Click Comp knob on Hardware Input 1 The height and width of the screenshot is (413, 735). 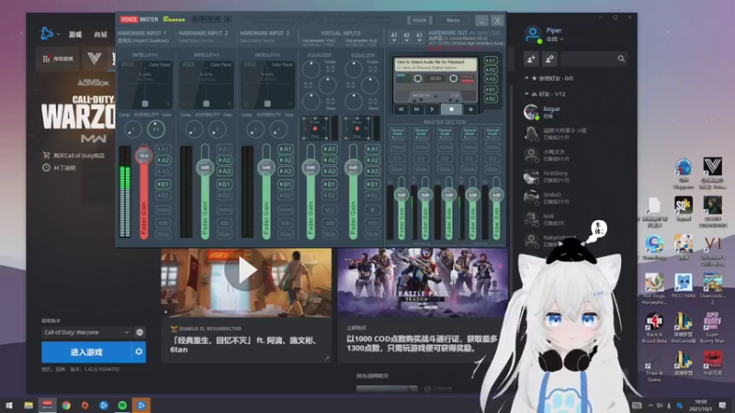point(132,129)
